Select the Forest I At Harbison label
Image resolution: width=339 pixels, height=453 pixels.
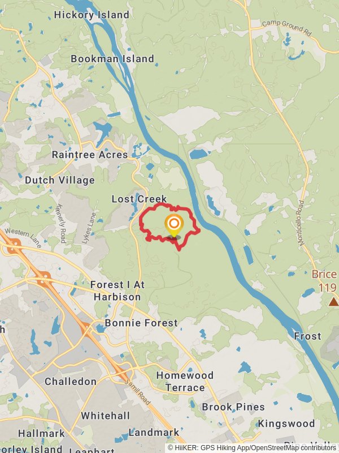click(118, 290)
